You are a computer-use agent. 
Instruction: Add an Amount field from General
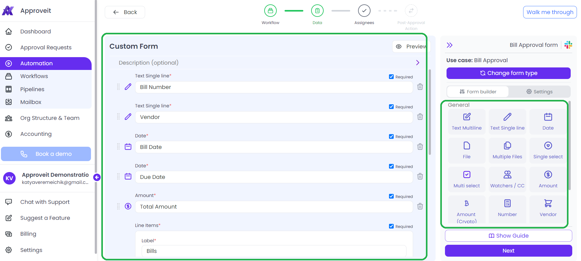pyautogui.click(x=548, y=180)
